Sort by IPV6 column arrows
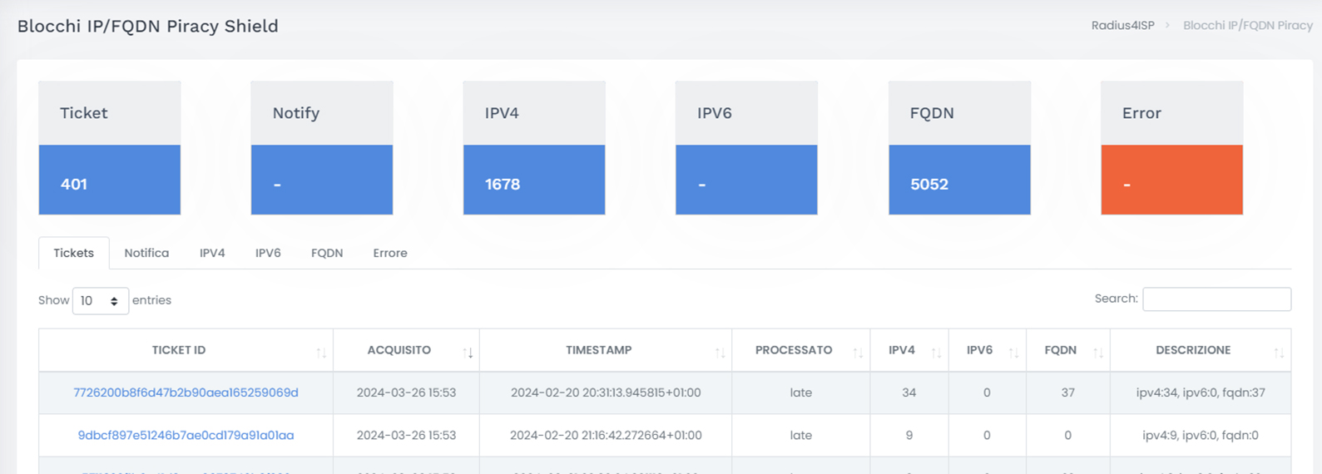This screenshot has height=474, width=1322. [1013, 353]
